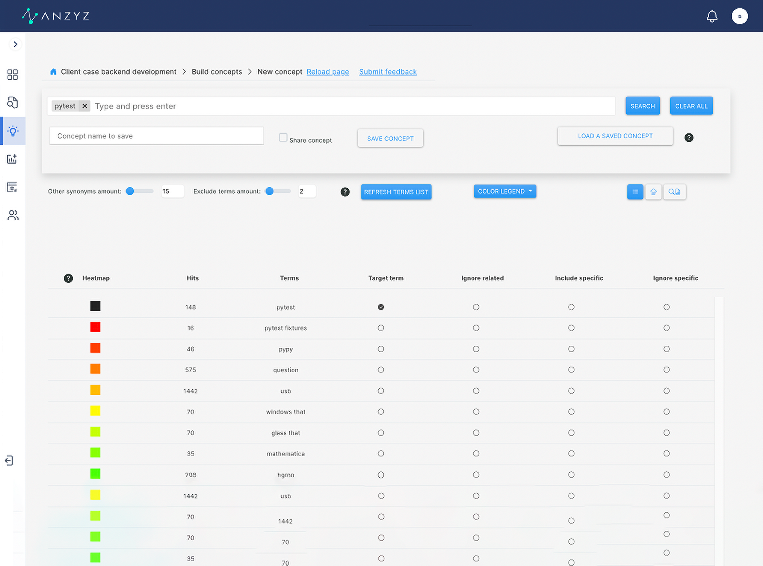
Task: Open the table settings icon in sidebar
Action: [13, 187]
